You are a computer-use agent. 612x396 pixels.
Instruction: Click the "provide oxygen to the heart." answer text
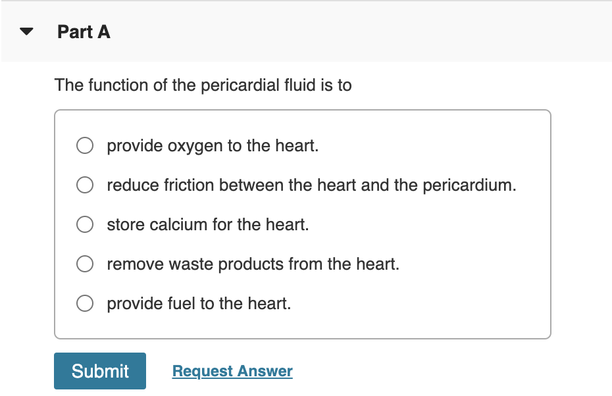213,146
